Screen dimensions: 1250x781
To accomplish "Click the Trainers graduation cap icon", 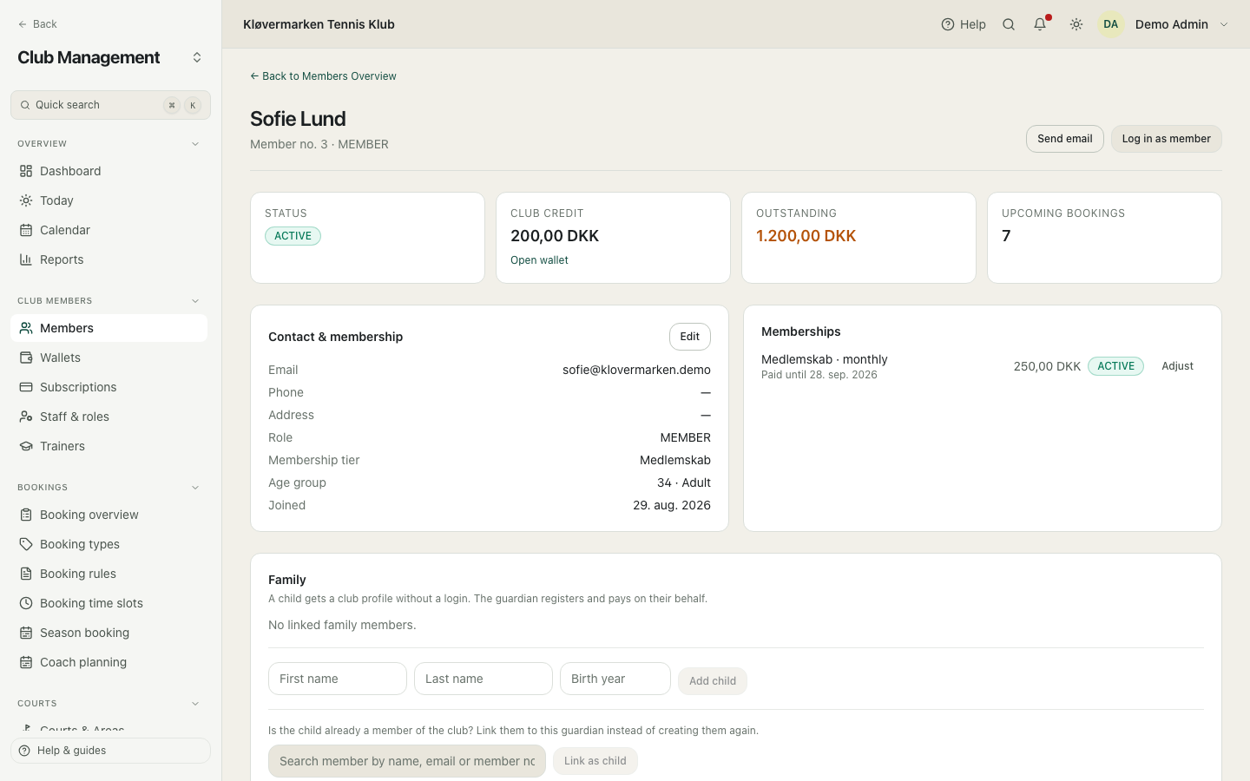I will click(26, 446).
